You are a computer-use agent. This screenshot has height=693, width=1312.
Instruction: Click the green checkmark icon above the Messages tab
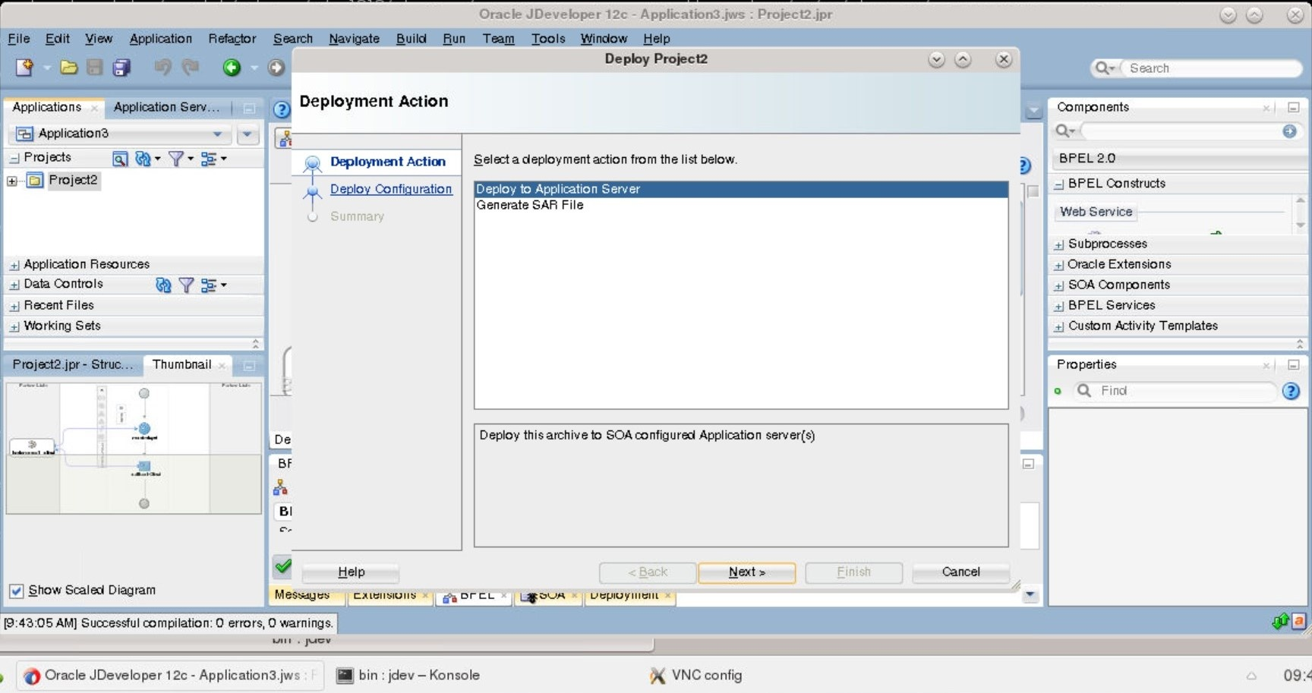click(x=282, y=565)
